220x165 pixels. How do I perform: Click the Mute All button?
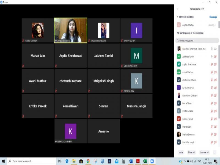[x=191, y=152]
